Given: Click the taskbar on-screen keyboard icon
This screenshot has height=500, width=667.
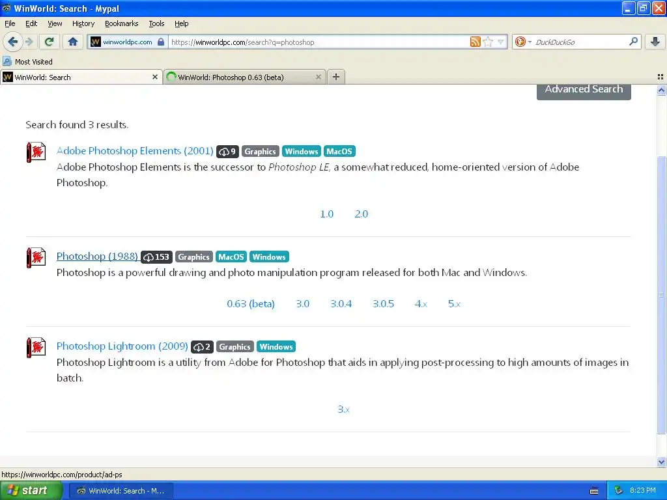Looking at the screenshot, I should coord(594,491).
